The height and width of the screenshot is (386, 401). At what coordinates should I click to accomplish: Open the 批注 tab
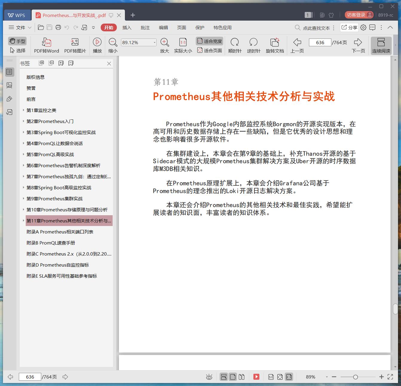click(x=145, y=27)
